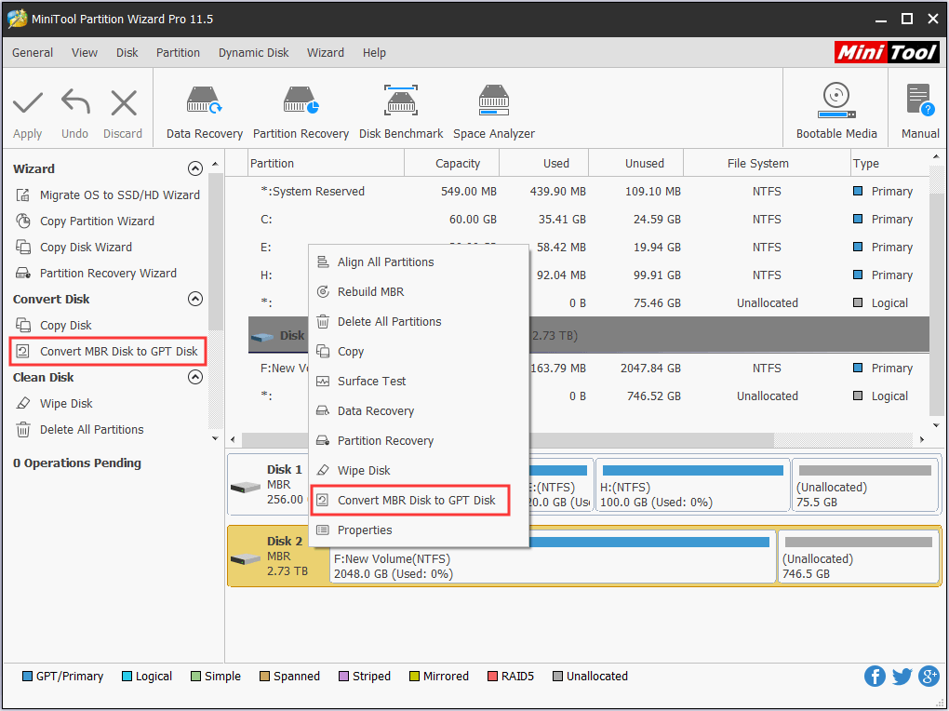
Task: Choose Properties in context menu
Action: pyautogui.click(x=419, y=530)
